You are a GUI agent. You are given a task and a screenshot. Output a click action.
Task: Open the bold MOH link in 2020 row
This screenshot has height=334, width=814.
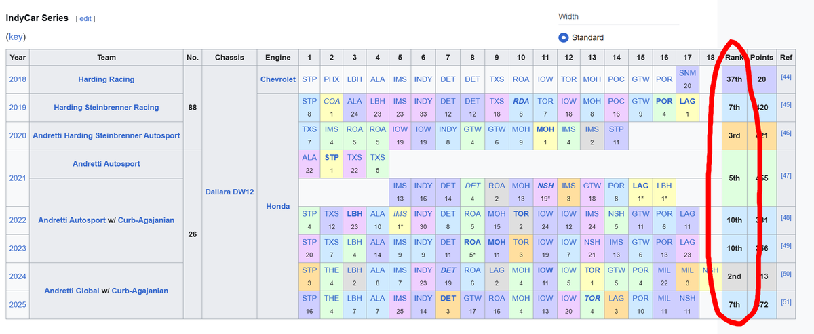[545, 129]
